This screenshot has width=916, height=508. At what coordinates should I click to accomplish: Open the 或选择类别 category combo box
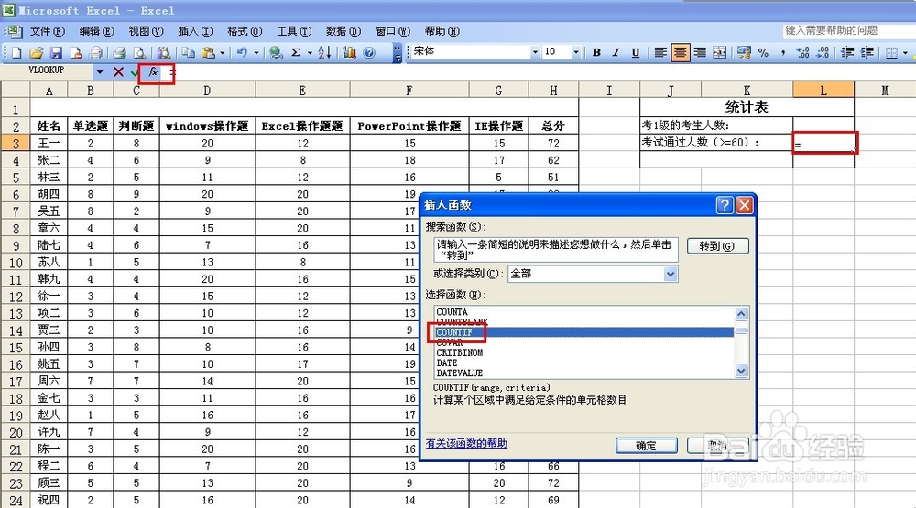pos(593,274)
